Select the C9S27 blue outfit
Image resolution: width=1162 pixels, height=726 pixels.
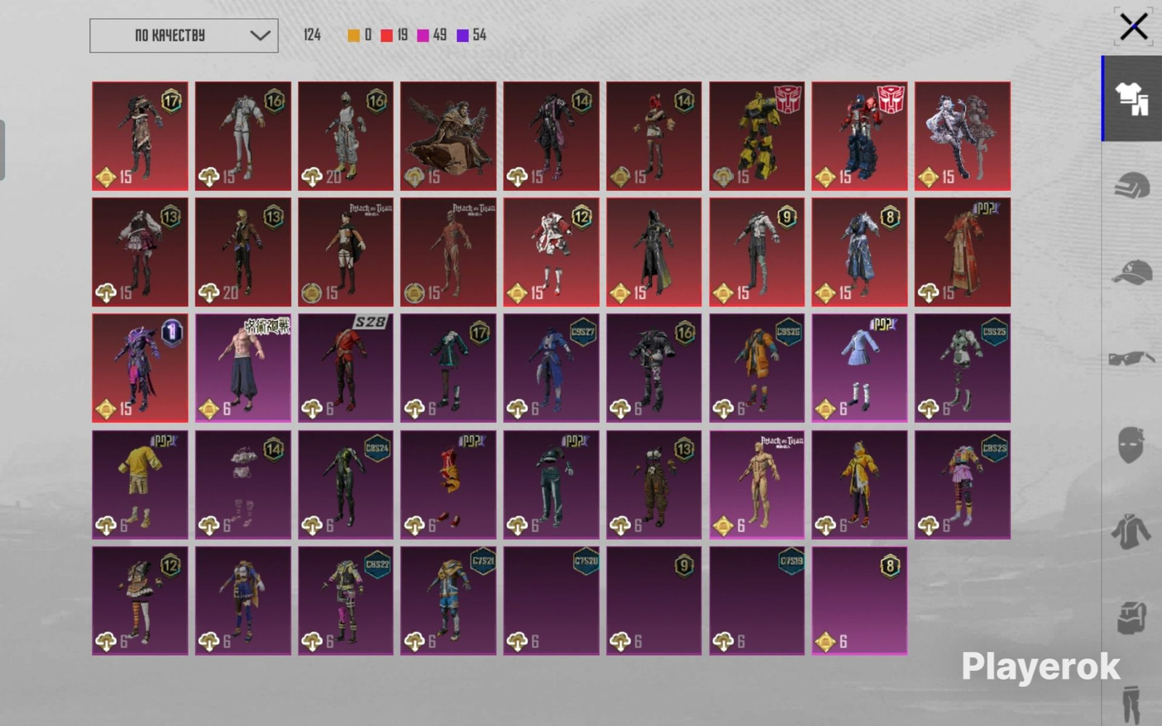pos(551,368)
